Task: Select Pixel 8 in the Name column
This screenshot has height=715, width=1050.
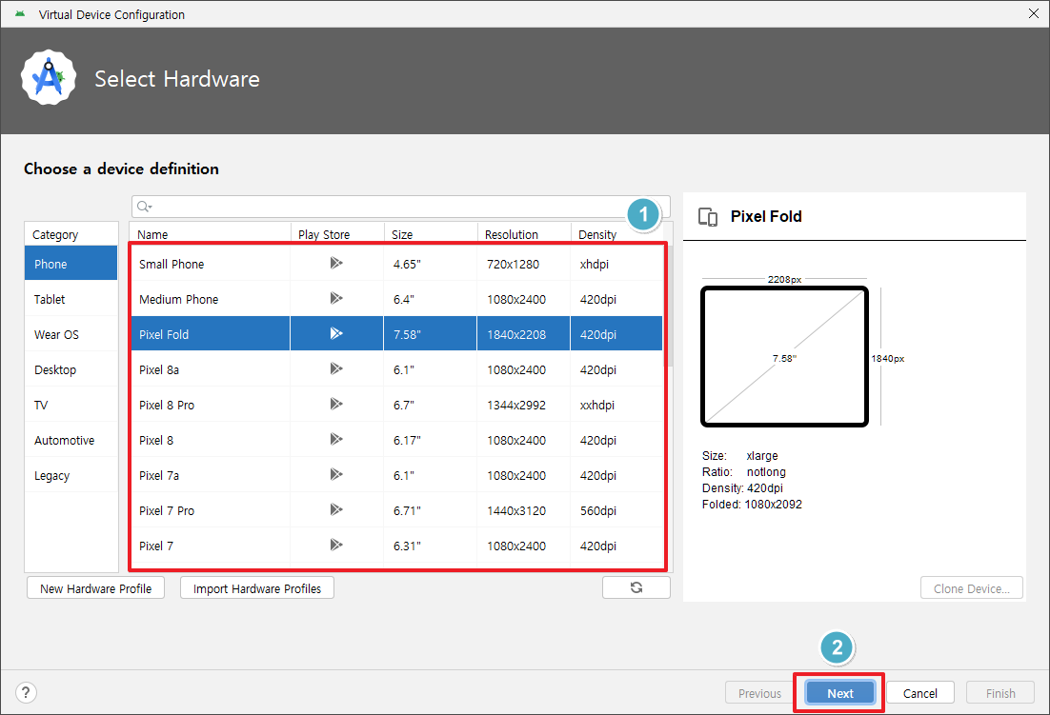Action: (x=156, y=440)
